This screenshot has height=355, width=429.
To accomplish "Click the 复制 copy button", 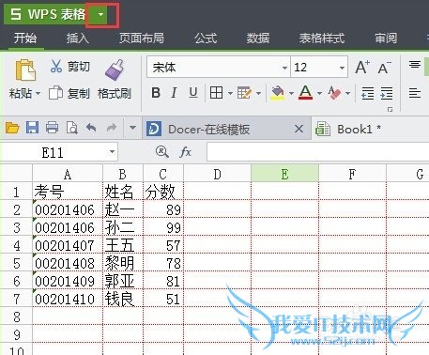I will 69,93.
